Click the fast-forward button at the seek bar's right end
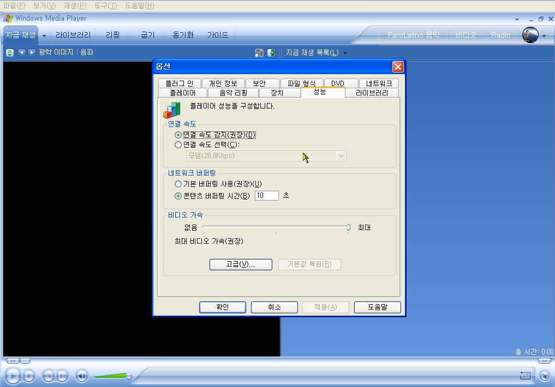The image size is (555, 387). (545, 361)
